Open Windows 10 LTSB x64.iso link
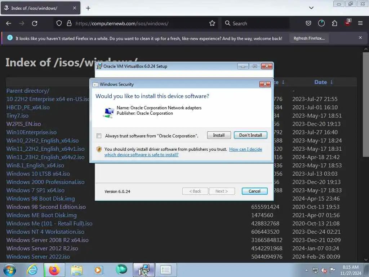This screenshot has height=277, width=369. click(x=38, y=173)
